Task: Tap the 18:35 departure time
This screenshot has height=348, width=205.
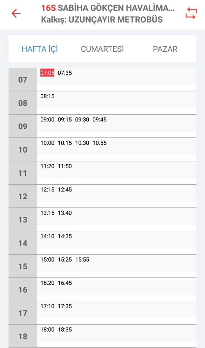Action: tap(65, 329)
